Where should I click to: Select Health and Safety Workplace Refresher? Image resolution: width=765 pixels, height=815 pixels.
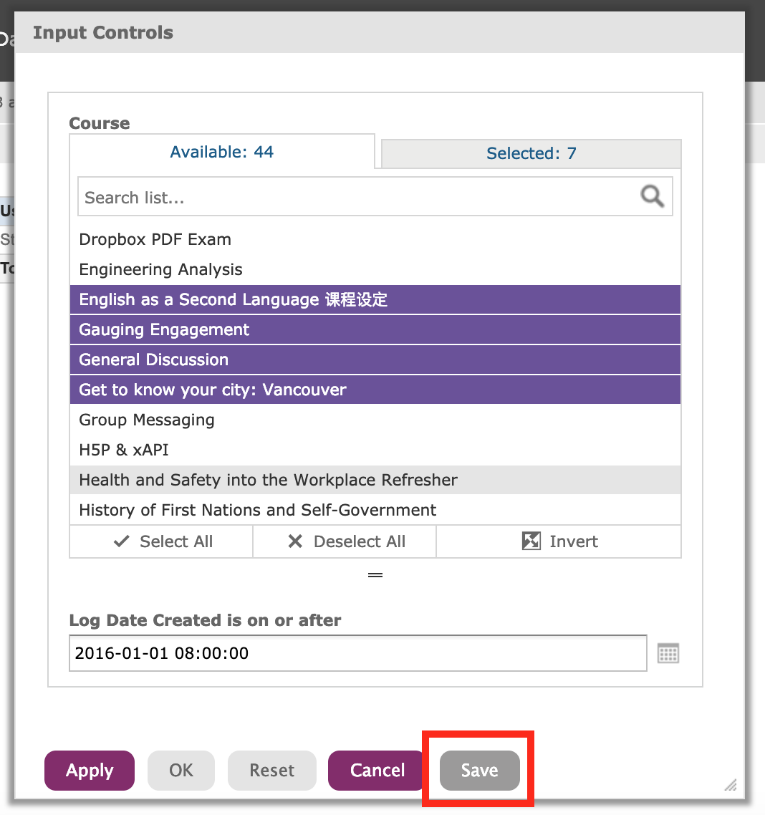(x=375, y=480)
